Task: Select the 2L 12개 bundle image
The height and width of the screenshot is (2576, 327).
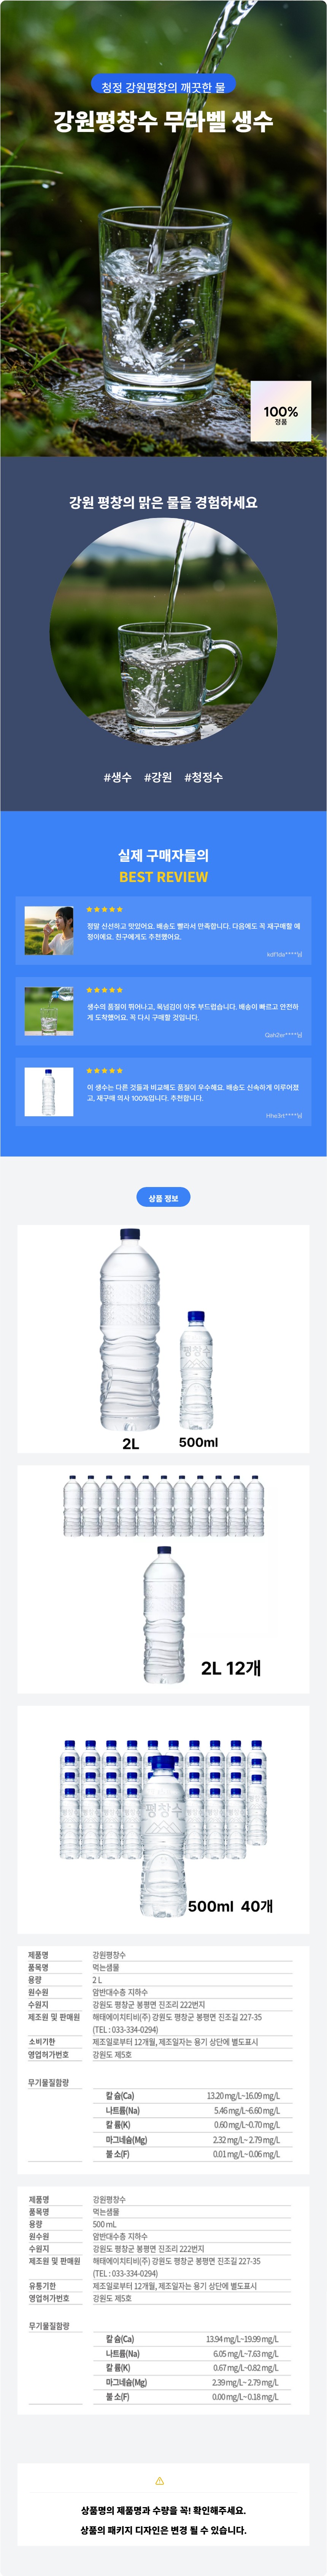Action: click(163, 1579)
